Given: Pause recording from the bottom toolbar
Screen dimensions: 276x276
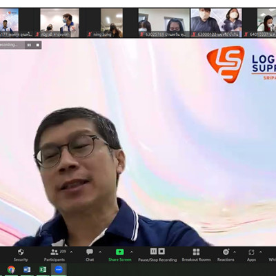Looking at the screenshot, I should (x=153, y=251).
